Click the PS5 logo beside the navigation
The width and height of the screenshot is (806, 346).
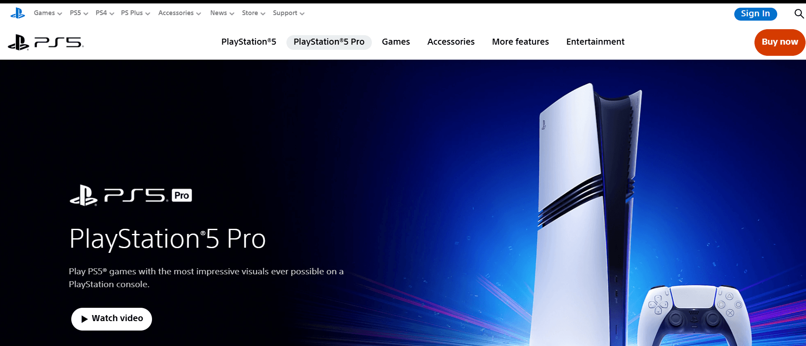pyautogui.click(x=46, y=42)
